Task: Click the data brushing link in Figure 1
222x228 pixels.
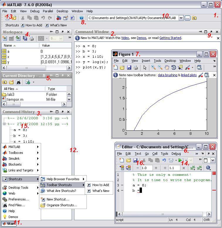Action: pos(167,75)
